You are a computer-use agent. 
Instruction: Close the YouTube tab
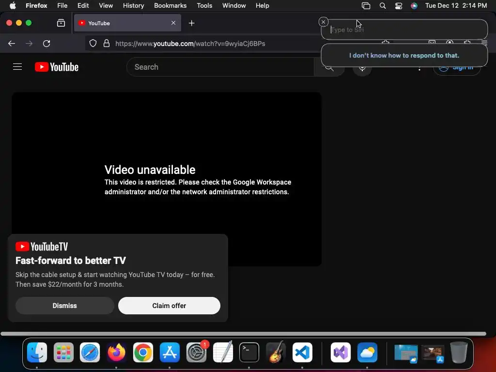coord(173,23)
